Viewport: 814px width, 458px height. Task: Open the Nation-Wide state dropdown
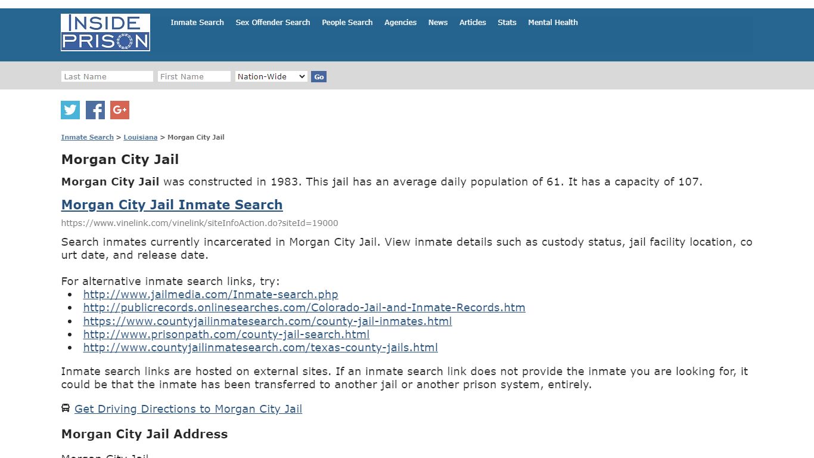(271, 76)
